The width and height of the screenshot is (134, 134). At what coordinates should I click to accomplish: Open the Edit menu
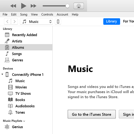pyautogui.click(x=14, y=14)
